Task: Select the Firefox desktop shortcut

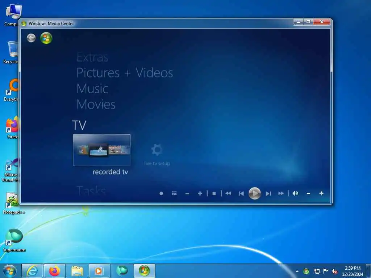Action: point(12,128)
